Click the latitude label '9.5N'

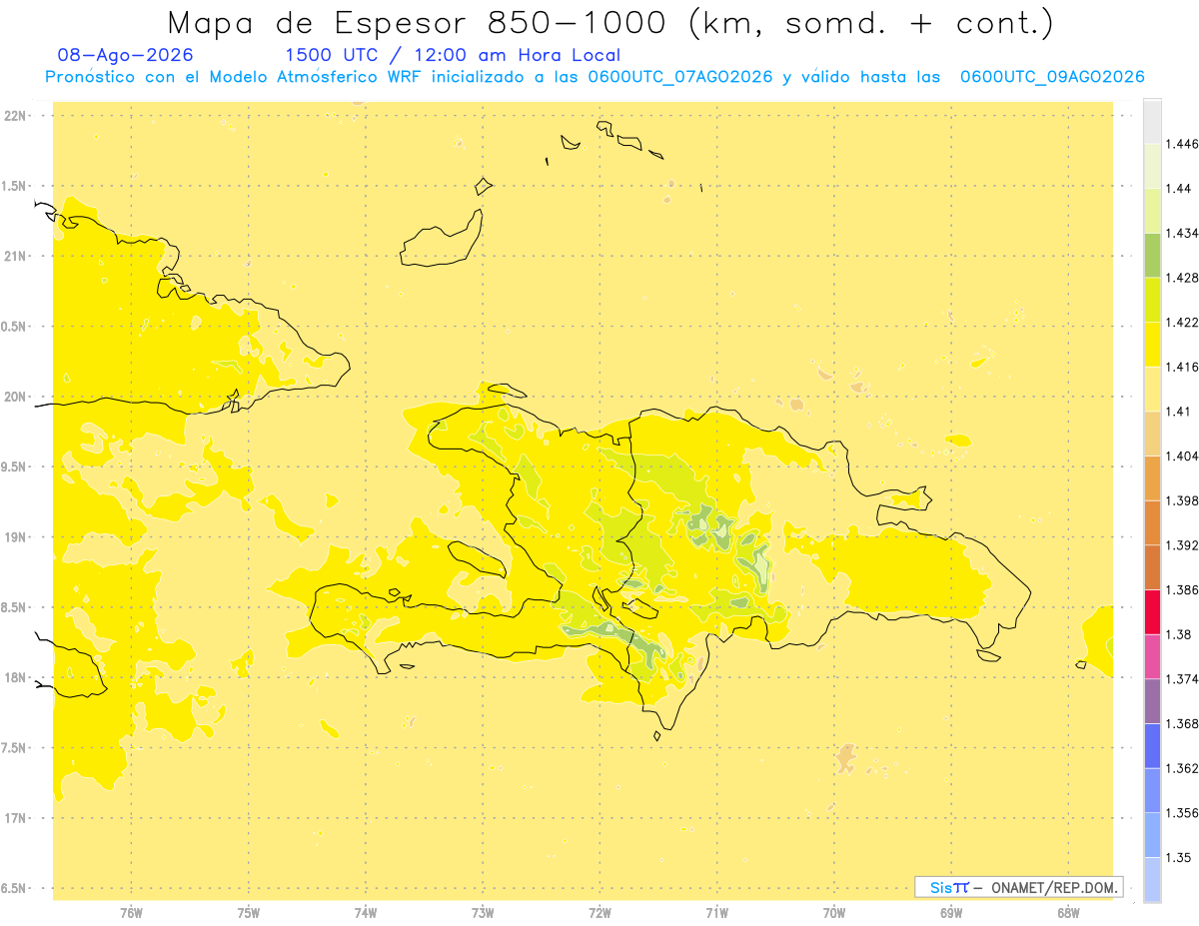tap(14, 466)
